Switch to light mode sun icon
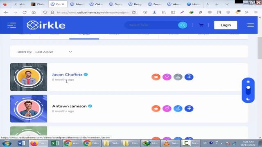The height and width of the screenshot is (147, 262). (248, 82)
